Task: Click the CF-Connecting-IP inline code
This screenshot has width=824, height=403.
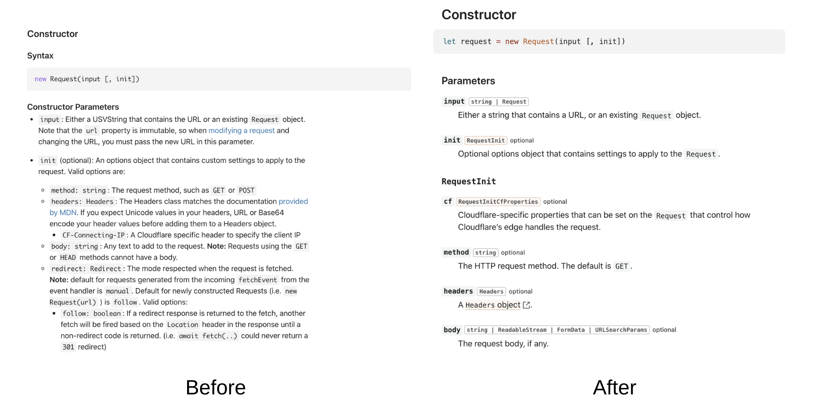Action: click(93, 235)
